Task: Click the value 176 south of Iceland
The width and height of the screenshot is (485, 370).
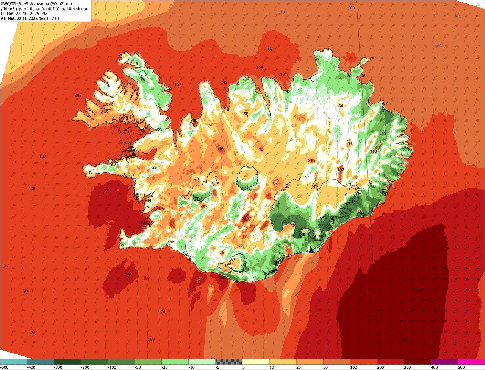Action: click(162, 312)
